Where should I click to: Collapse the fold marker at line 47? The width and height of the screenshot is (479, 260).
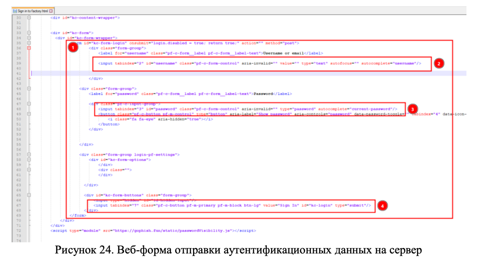pos(29,104)
